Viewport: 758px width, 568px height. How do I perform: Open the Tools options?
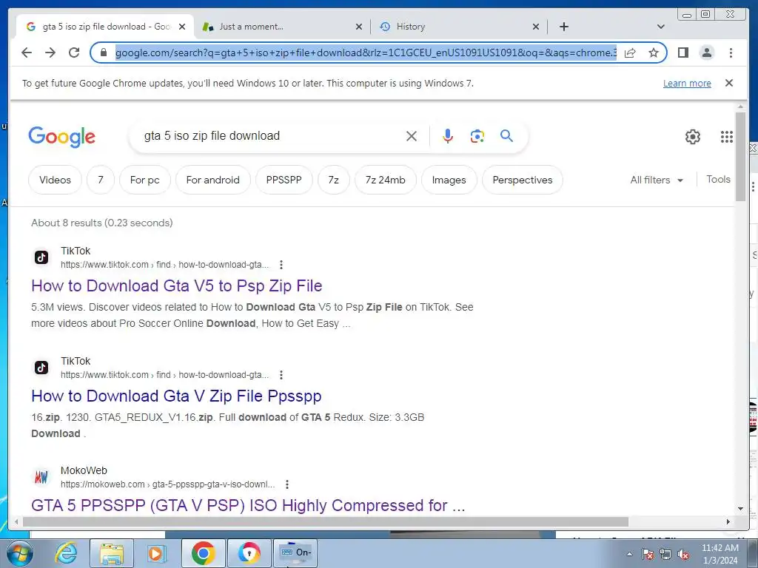click(x=718, y=179)
